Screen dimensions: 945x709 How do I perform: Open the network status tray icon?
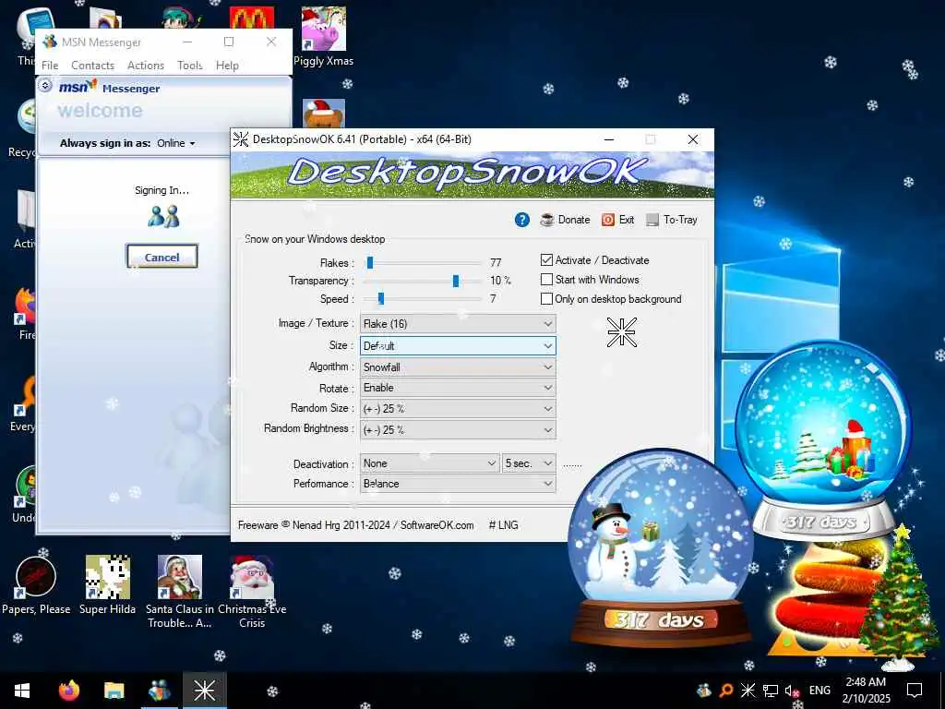coord(771,691)
